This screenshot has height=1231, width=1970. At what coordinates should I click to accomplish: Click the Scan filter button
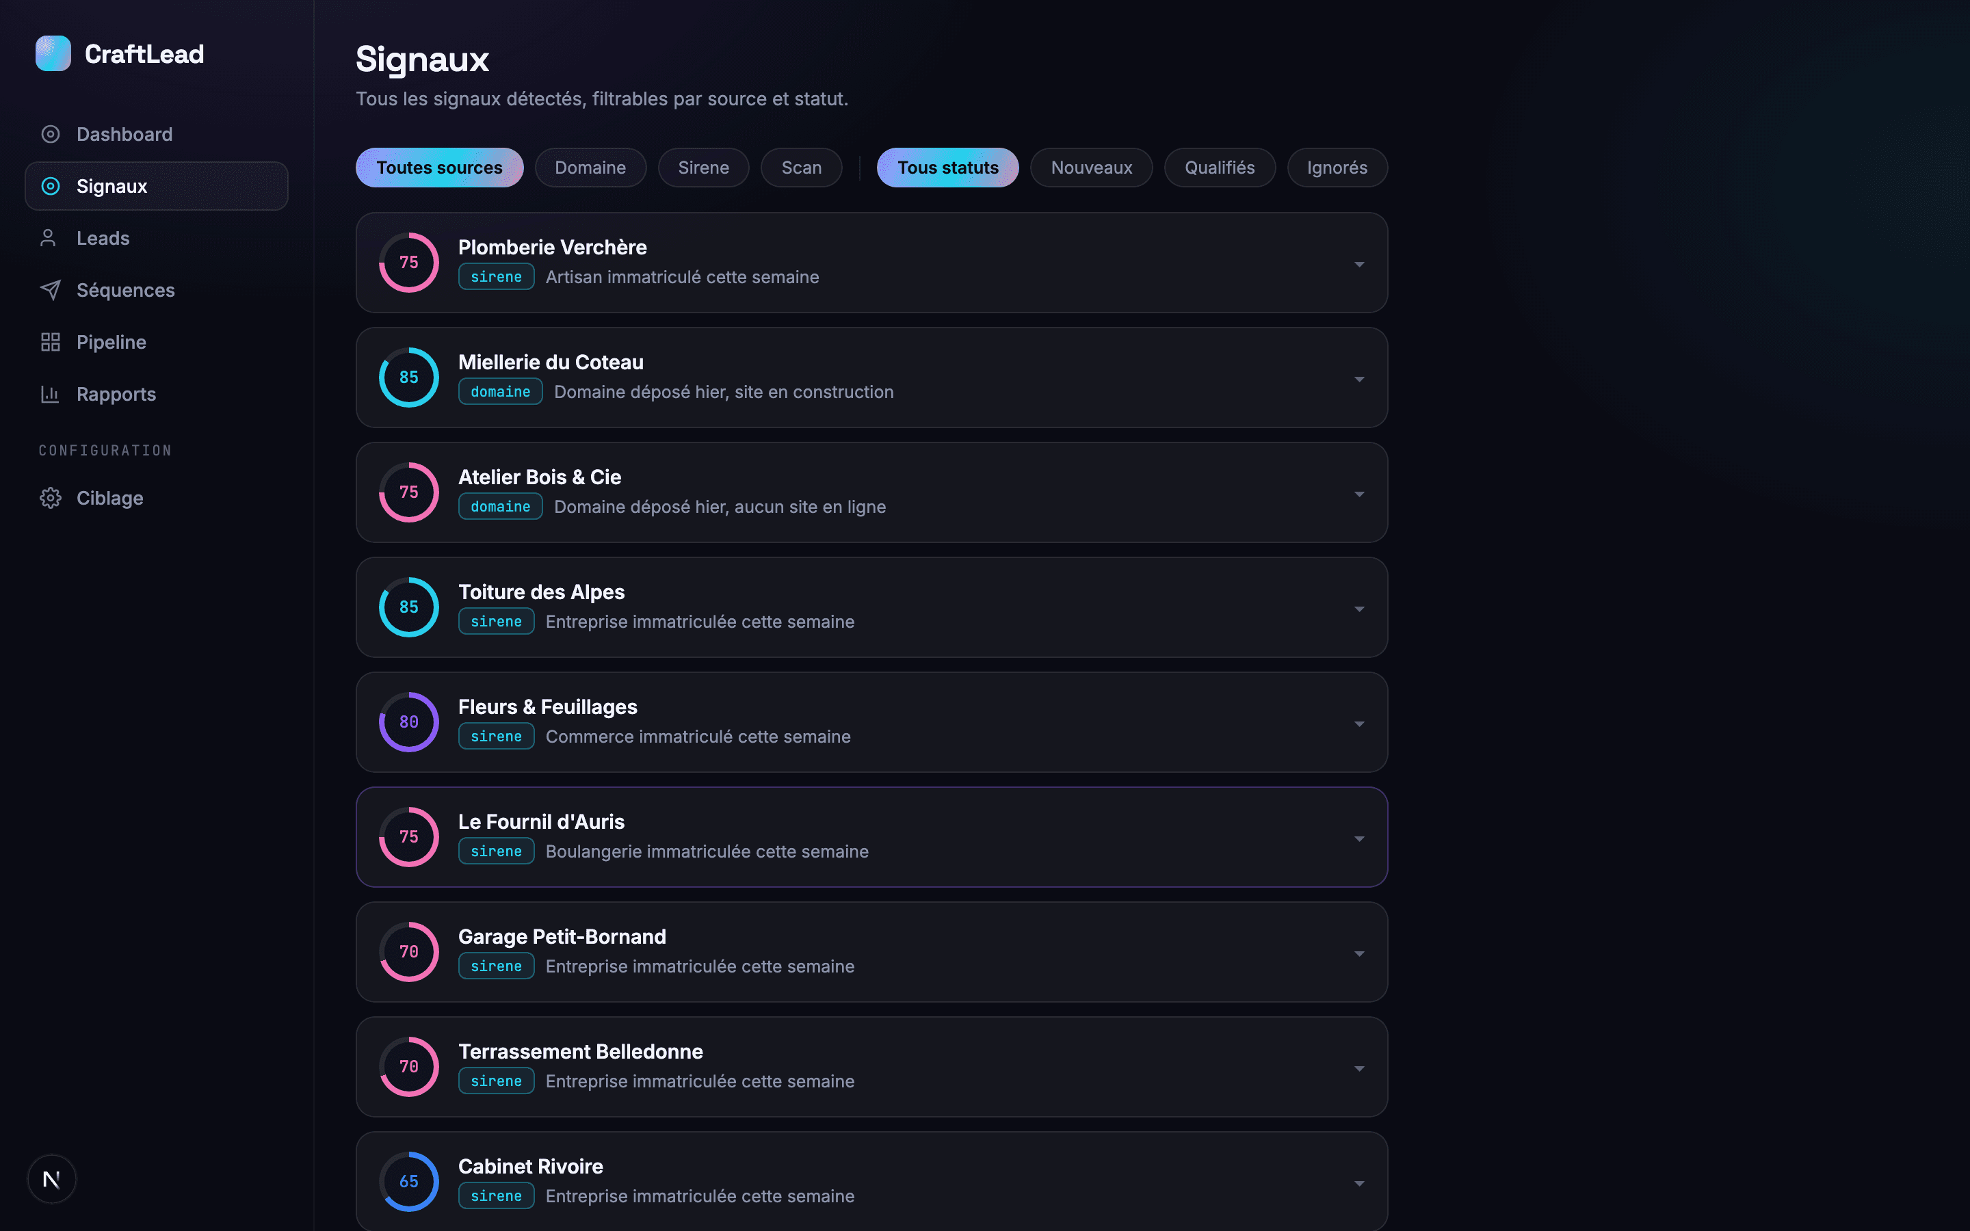[801, 168]
